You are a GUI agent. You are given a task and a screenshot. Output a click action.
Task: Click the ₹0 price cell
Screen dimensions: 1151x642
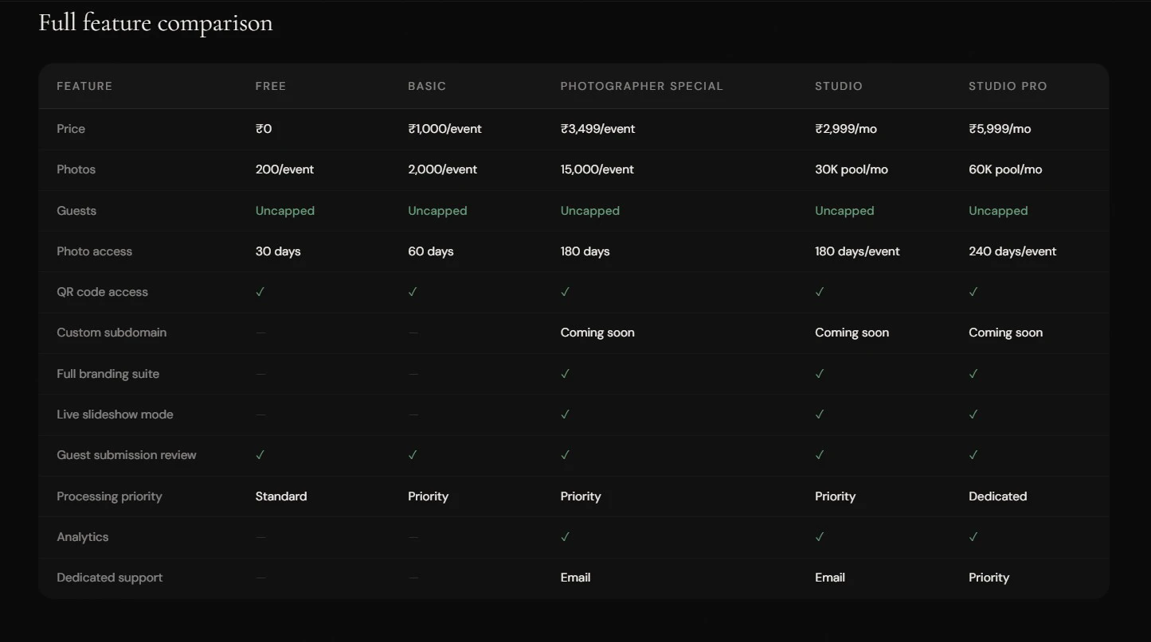coord(264,129)
